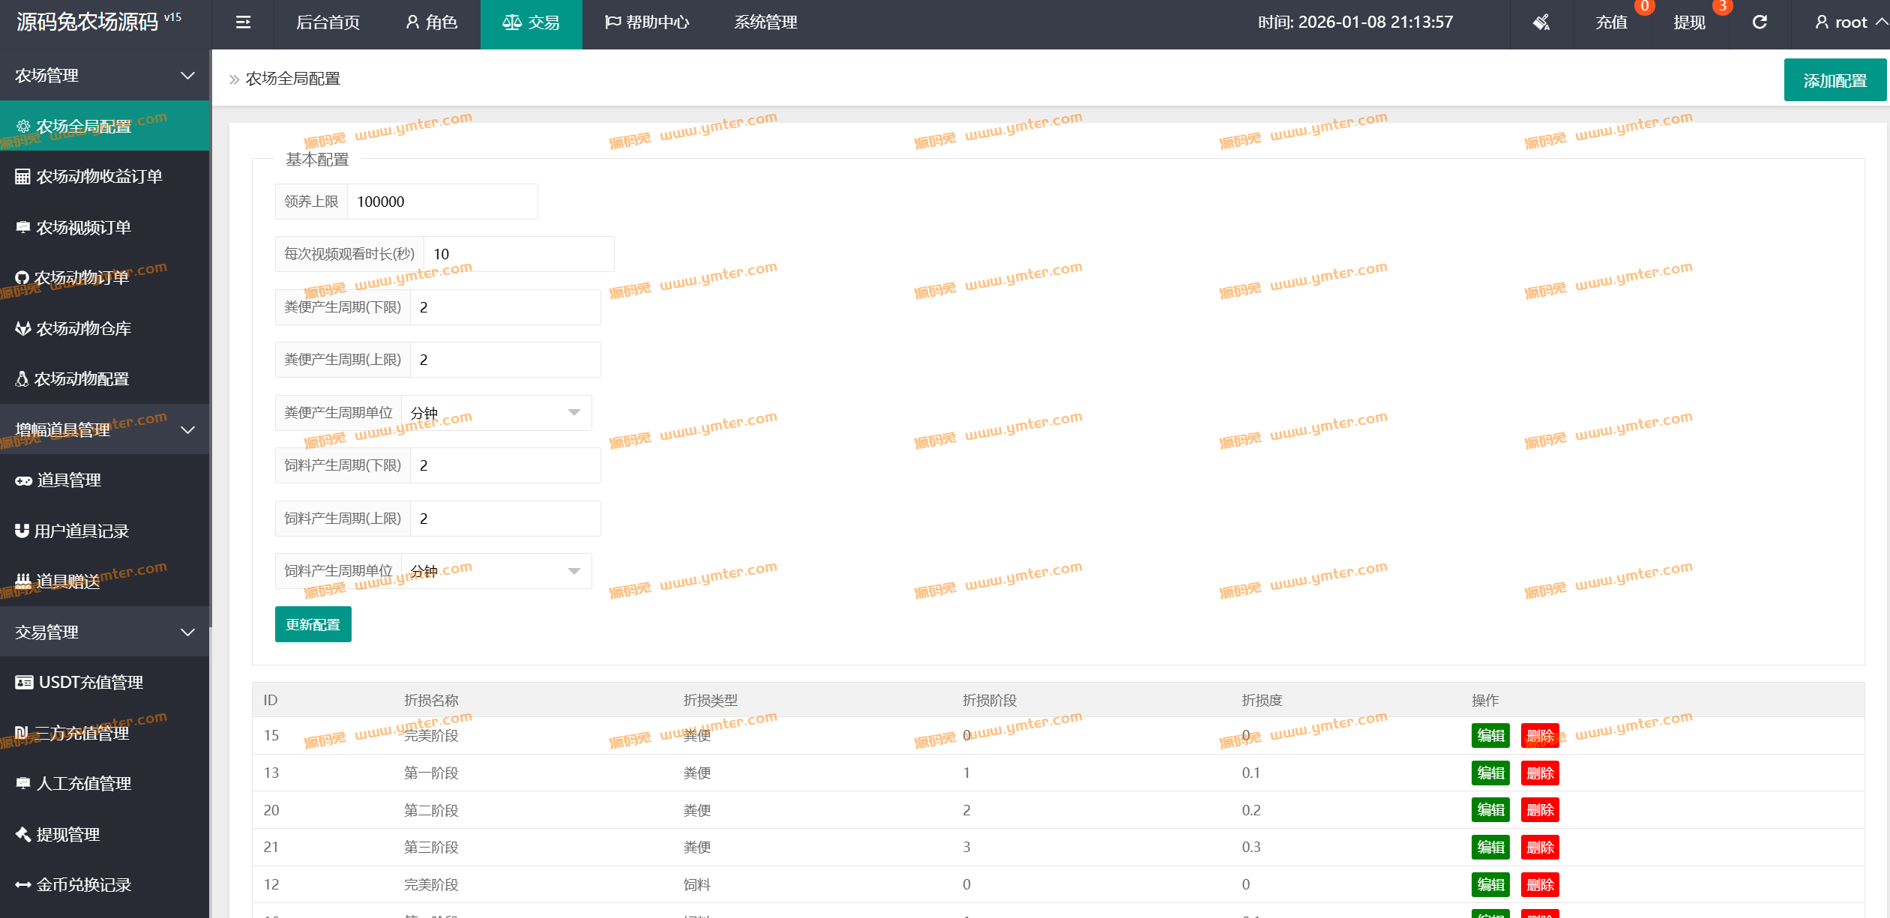Viewport: 1890px width, 918px height.
Task: Switch to 帮助中心 top tab
Action: click(646, 22)
